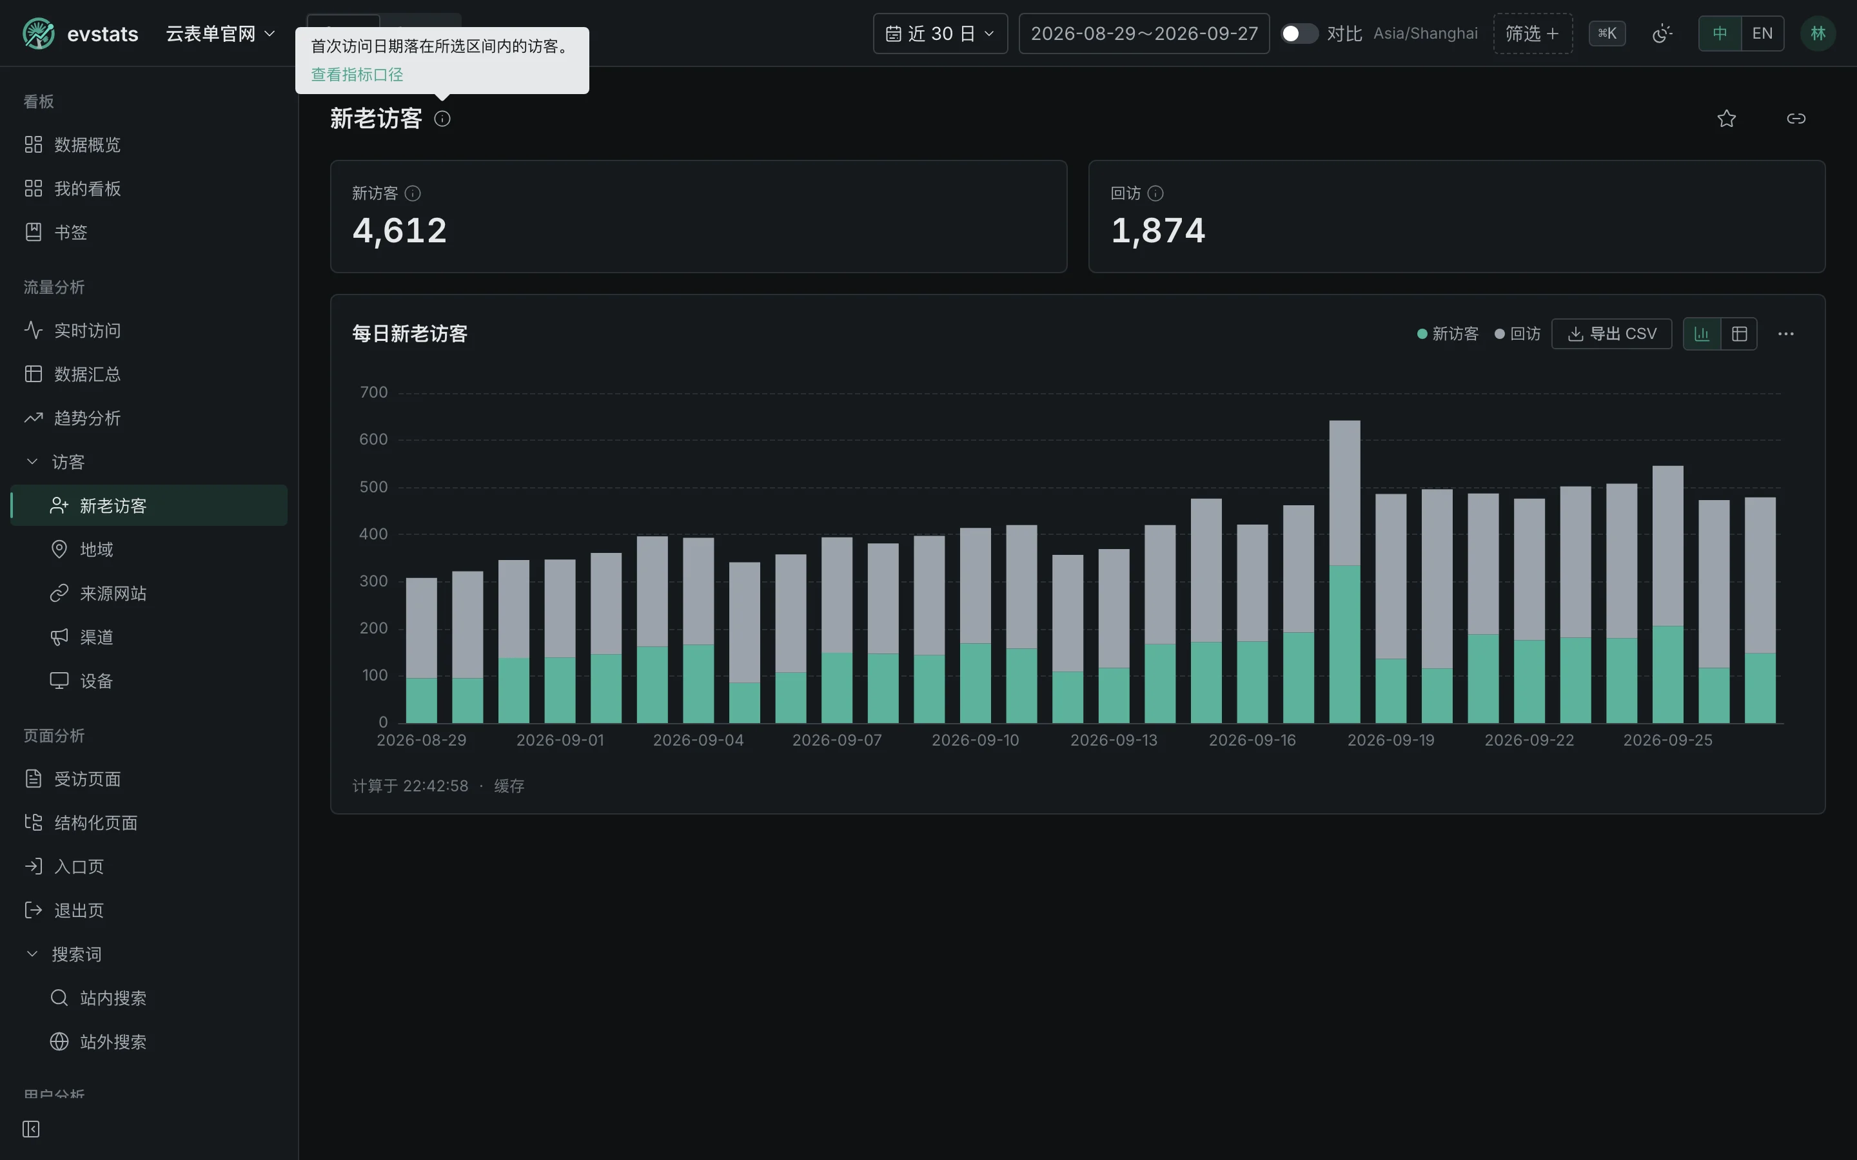Collapse the sidebar with the bottom panel icon
The image size is (1857, 1160).
31,1128
